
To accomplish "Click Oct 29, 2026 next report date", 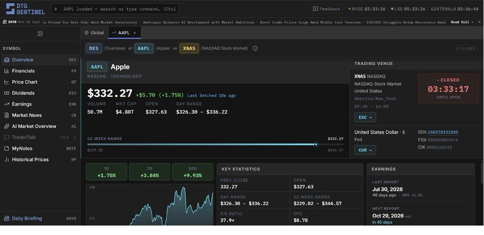I will (388, 216).
